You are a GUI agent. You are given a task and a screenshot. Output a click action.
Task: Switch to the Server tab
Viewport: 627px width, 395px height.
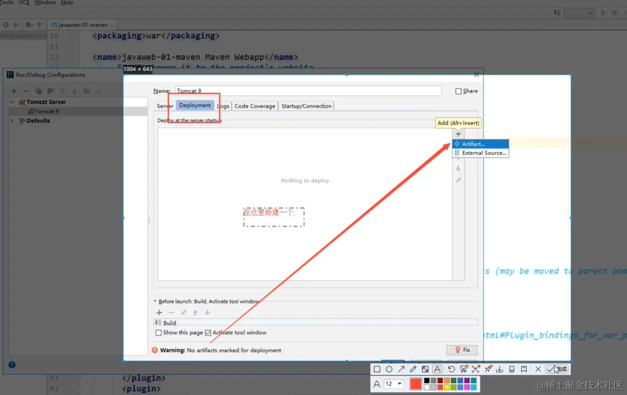coord(165,106)
